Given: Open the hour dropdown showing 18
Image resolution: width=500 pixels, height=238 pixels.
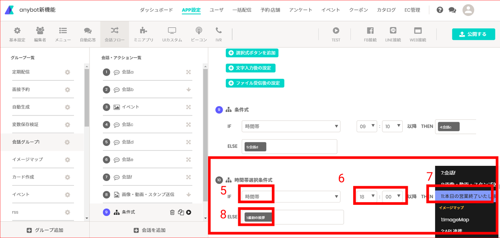Looking at the screenshot, I should click(x=367, y=197).
